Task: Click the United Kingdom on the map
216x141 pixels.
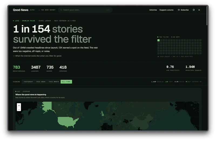Action: 103,114
